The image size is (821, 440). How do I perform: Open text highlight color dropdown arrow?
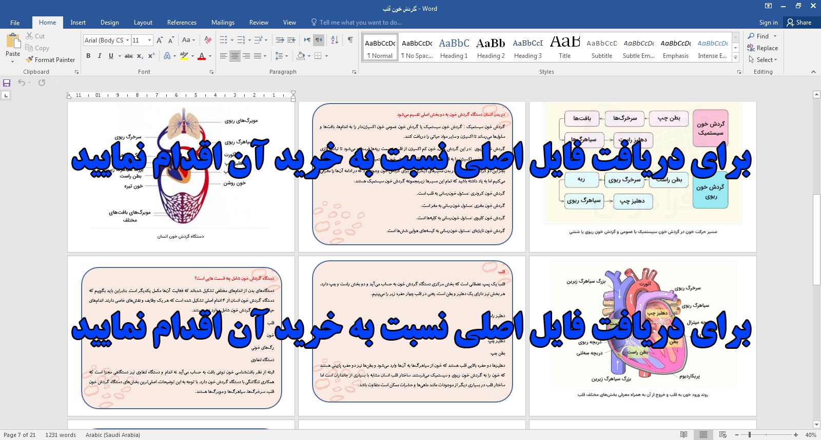tap(192, 56)
